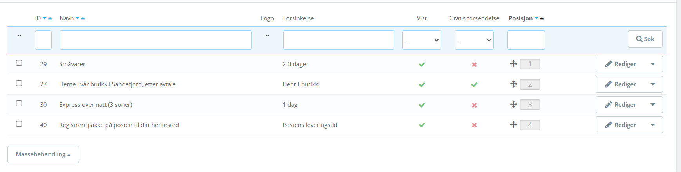This screenshot has height=172, width=681.
Task: Click the Vist checkmark for Registrert pakke
Action: coord(422,125)
